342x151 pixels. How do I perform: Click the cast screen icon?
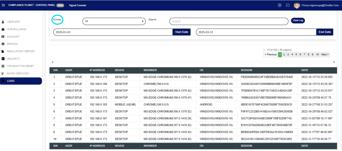287,5
